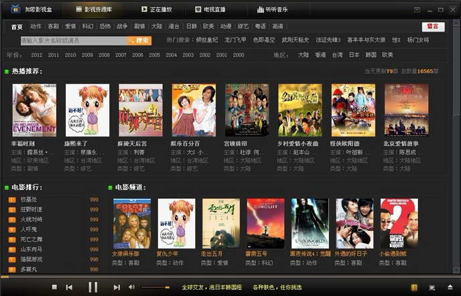Image resolution: width=461 pixels, height=296 pixels.
Task: Click the movie name search input field
Action: [74, 41]
